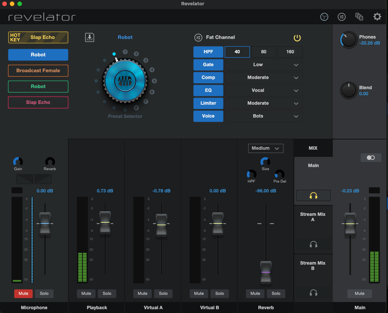Image resolution: width=388 pixels, height=313 pixels.
Task: Toggle the Limiter button
Action: click(208, 103)
